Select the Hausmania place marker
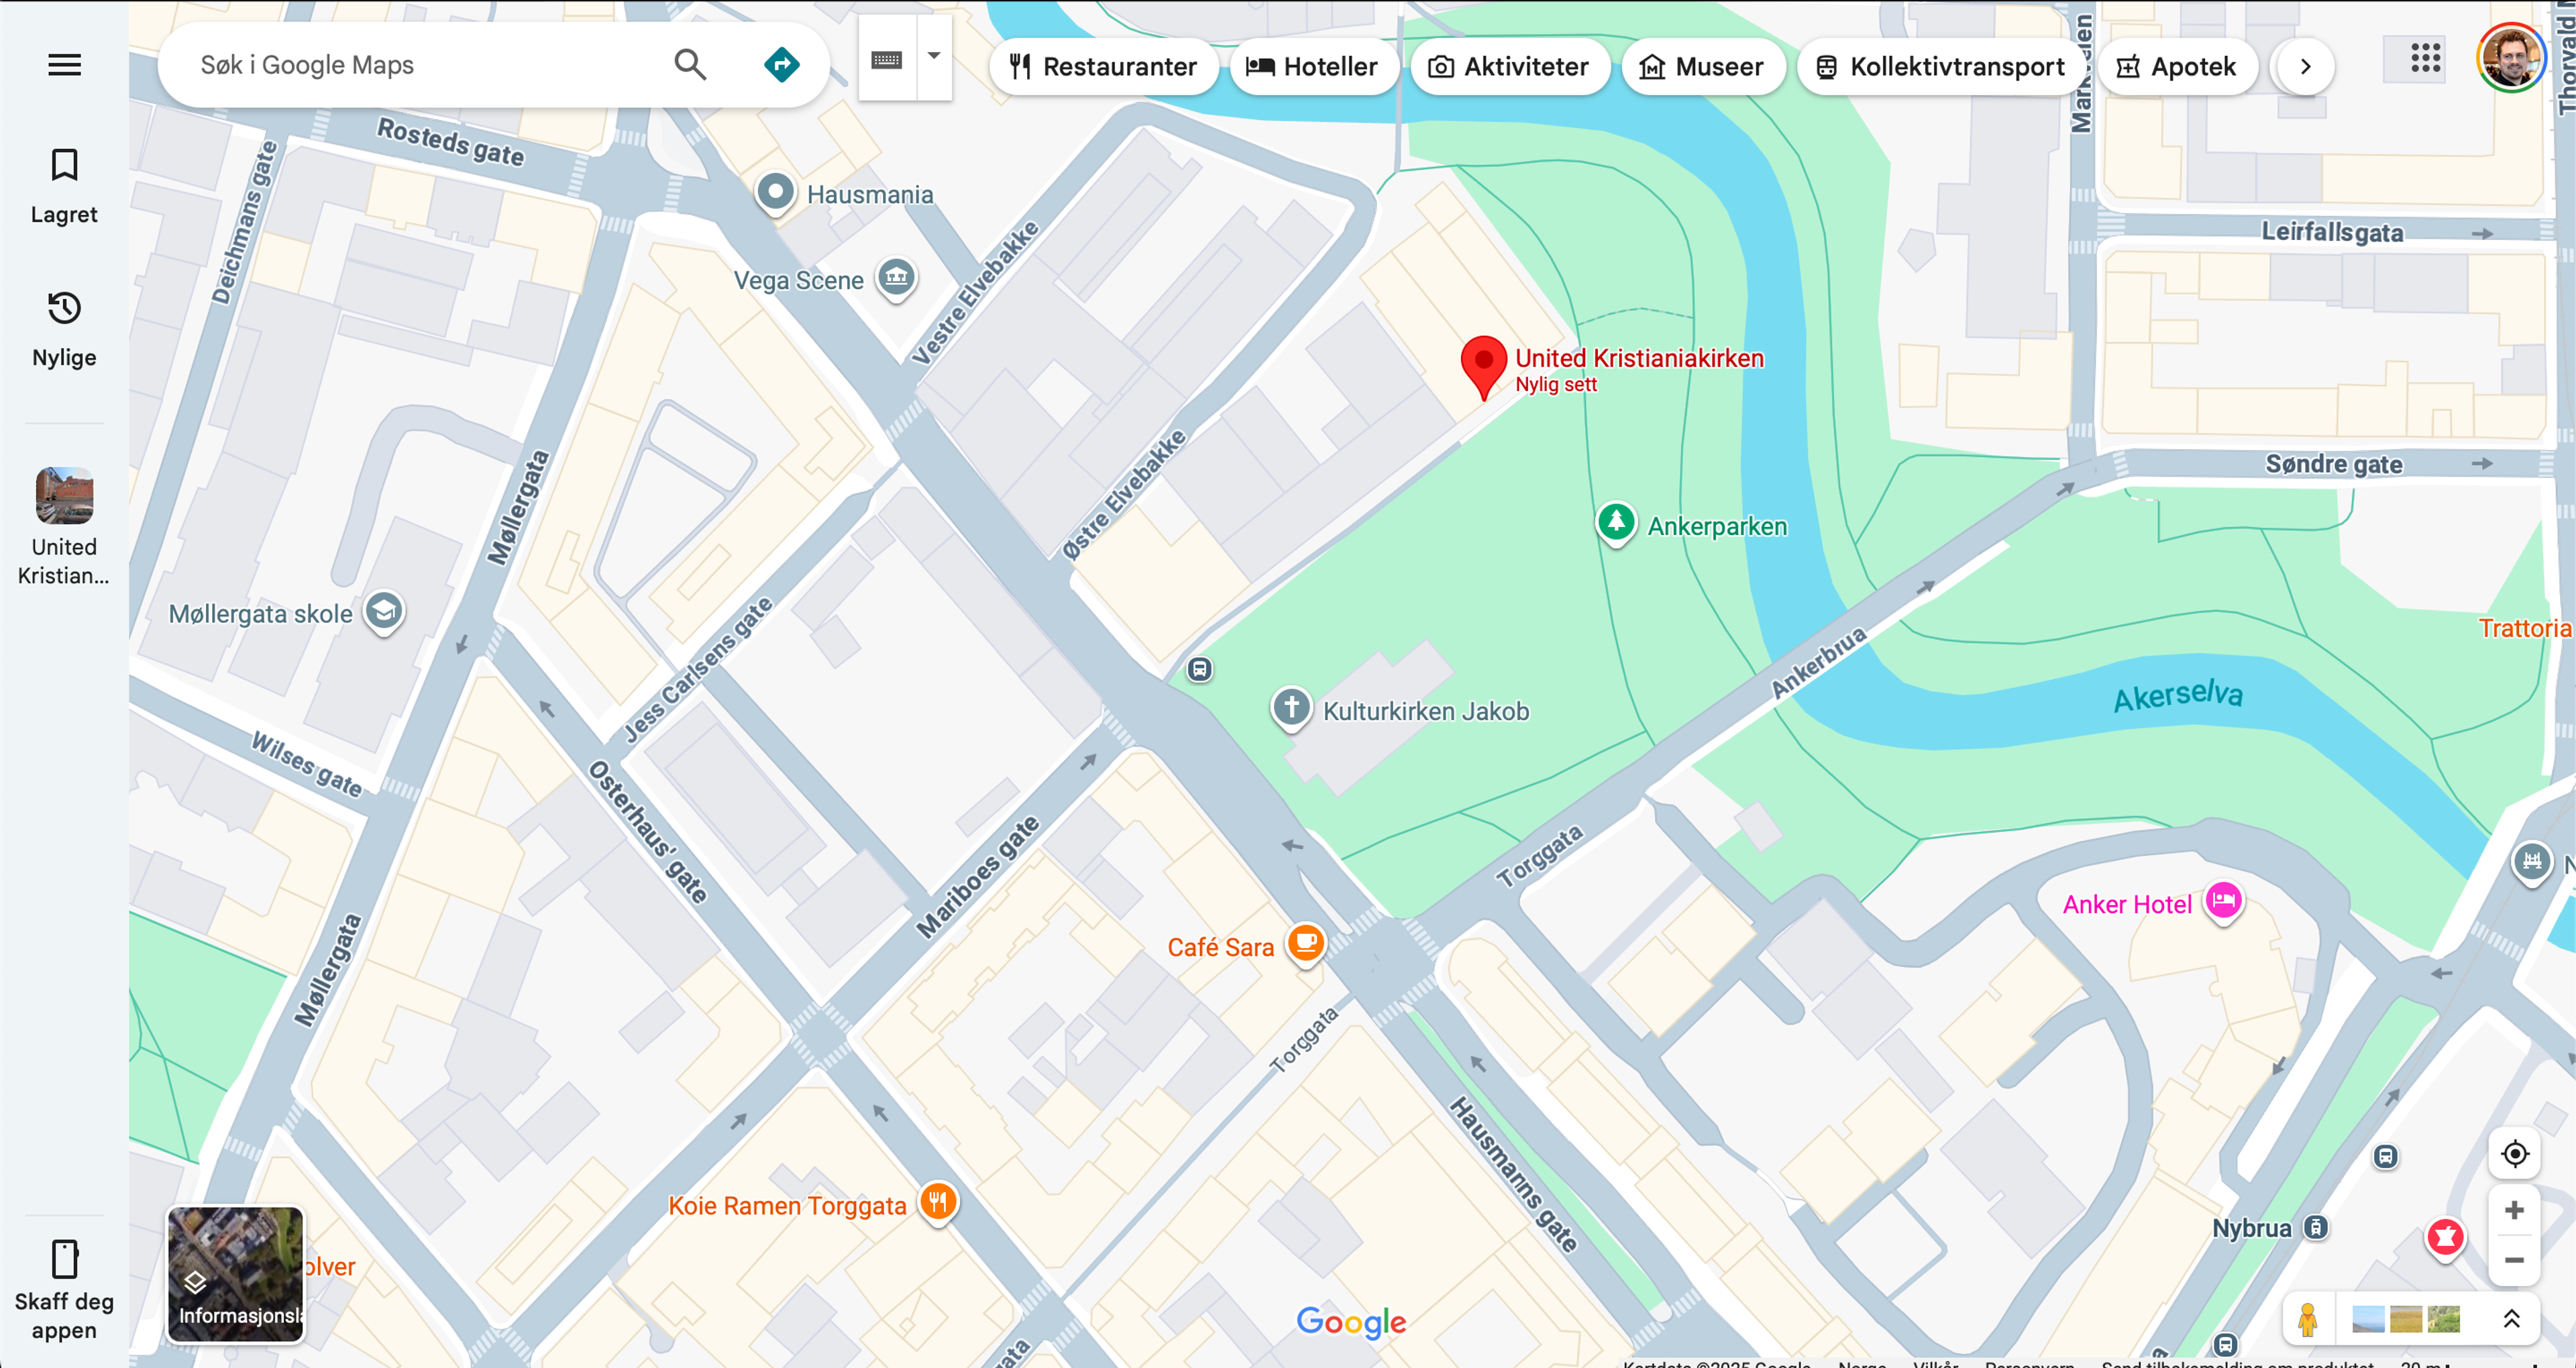The image size is (2576, 1368). (775, 192)
